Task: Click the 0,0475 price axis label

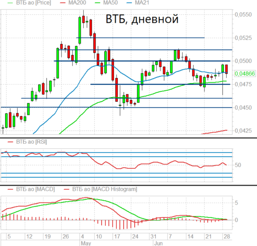Action: coord(243,84)
